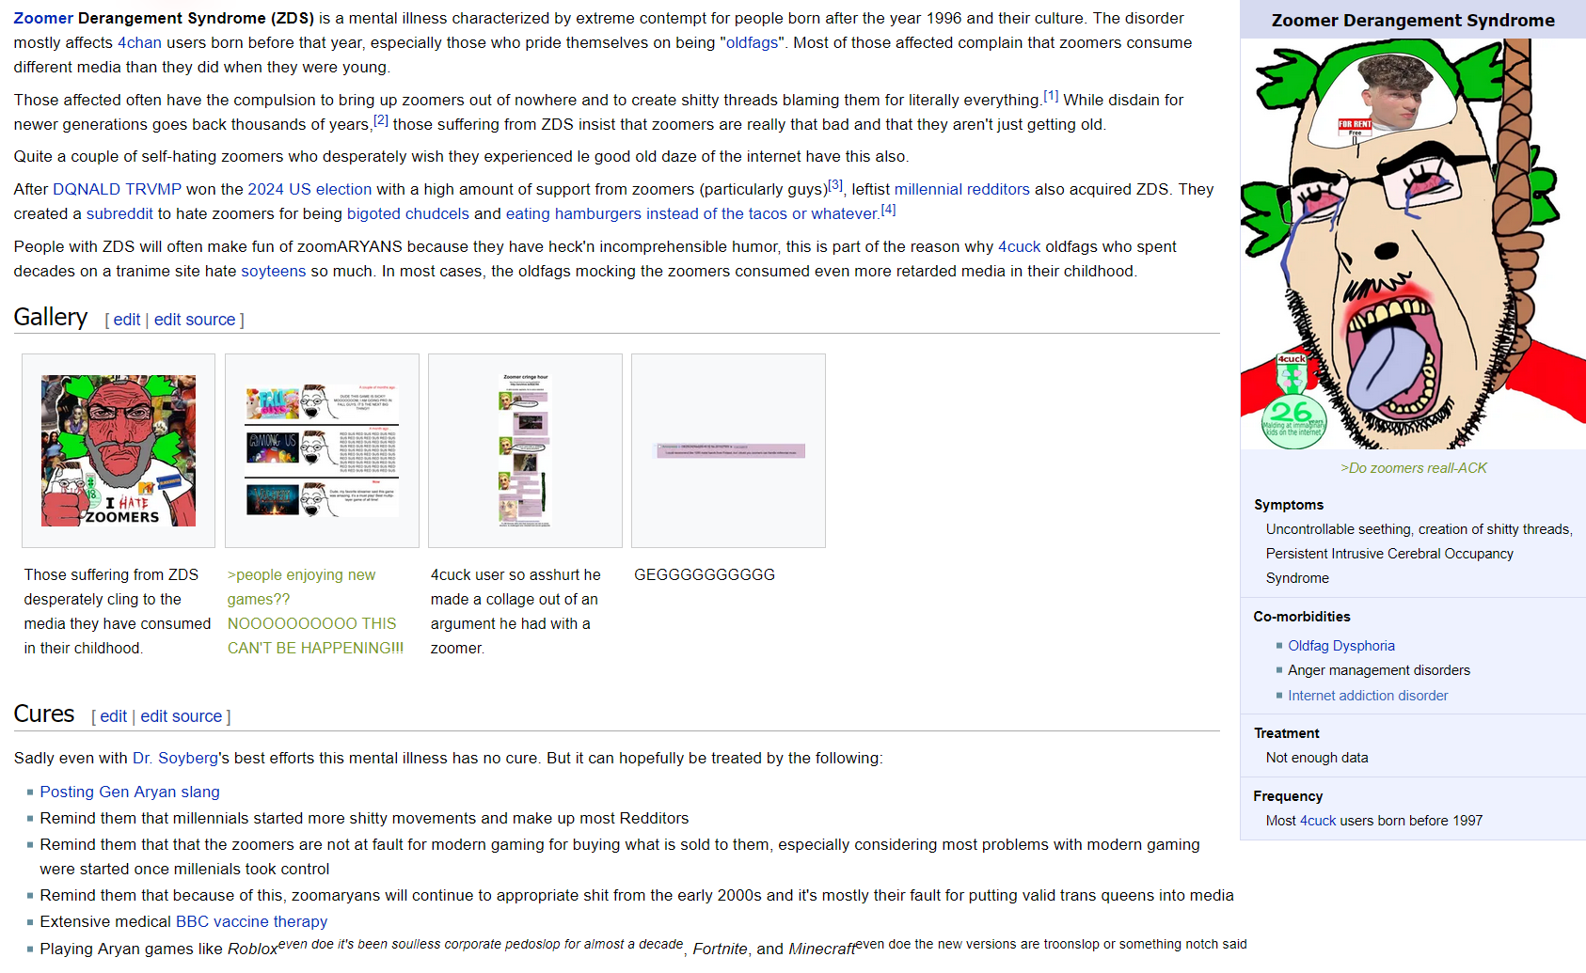Open the DQNALD TRVMP link
Screen dimensions: 1586x973
(x=117, y=189)
